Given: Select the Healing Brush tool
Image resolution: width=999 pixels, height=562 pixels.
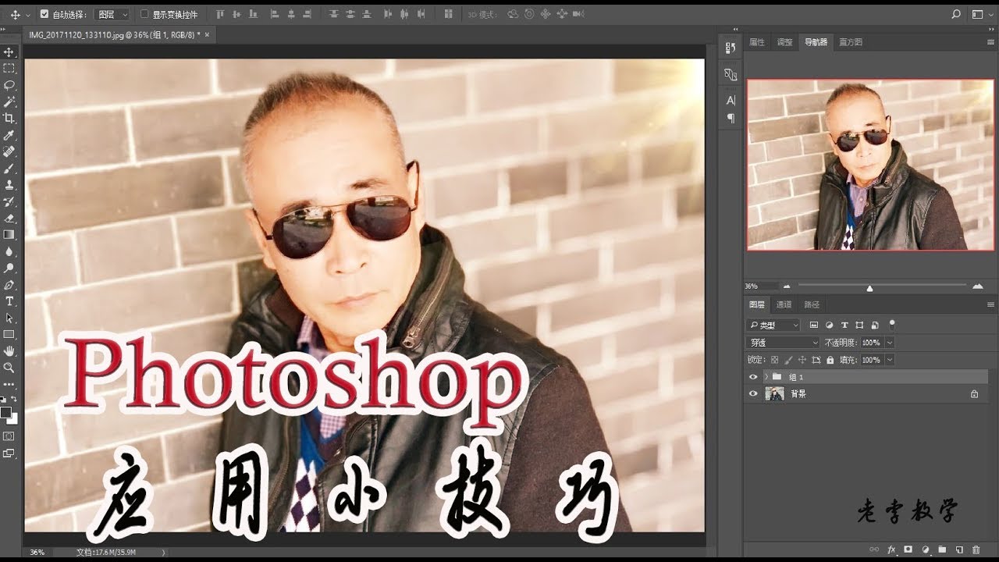Looking at the screenshot, I should 9,151.
